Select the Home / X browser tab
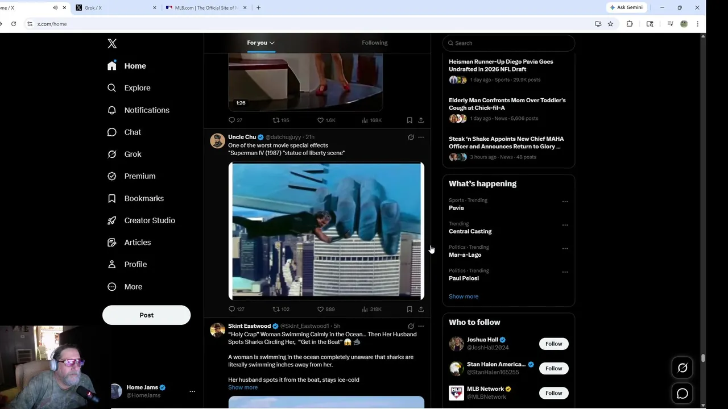This screenshot has width=728, height=409. click(34, 8)
